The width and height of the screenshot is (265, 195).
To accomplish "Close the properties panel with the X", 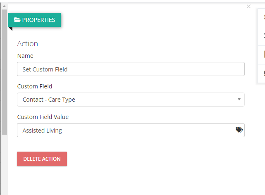I will [x=248, y=7].
